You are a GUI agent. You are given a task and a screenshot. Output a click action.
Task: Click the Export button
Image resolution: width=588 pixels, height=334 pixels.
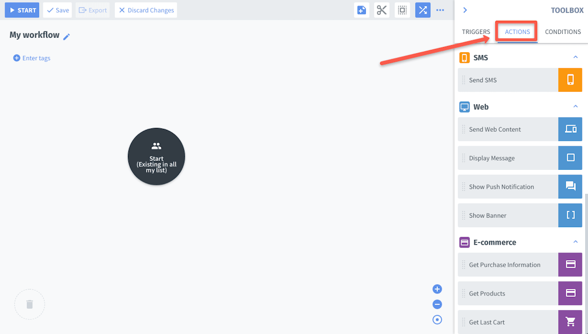pyautogui.click(x=93, y=10)
